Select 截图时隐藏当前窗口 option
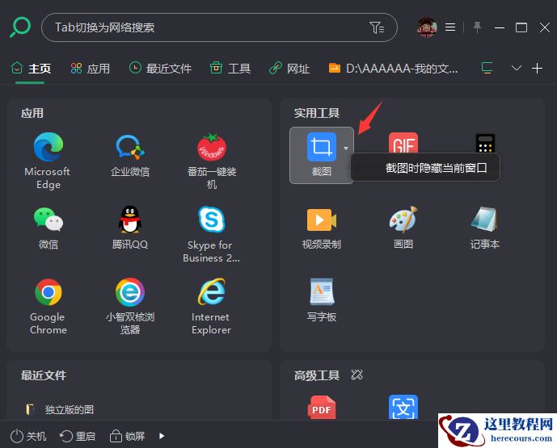557x448 pixels. click(x=425, y=167)
